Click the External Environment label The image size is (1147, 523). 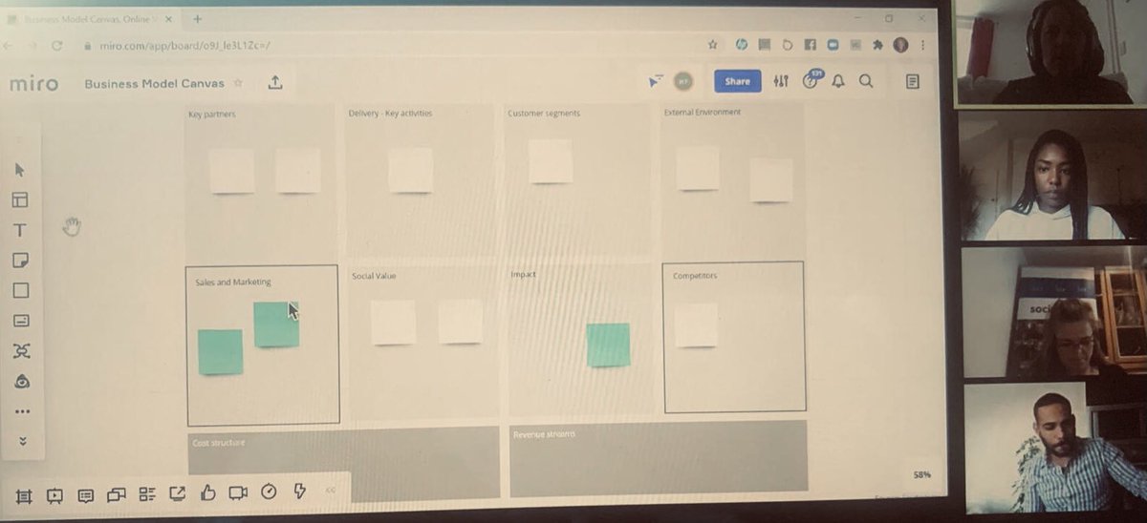(x=703, y=112)
